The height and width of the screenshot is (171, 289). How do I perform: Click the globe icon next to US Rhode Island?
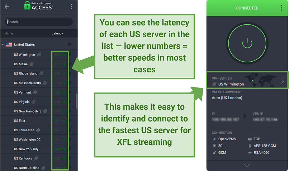[x=41, y=73]
